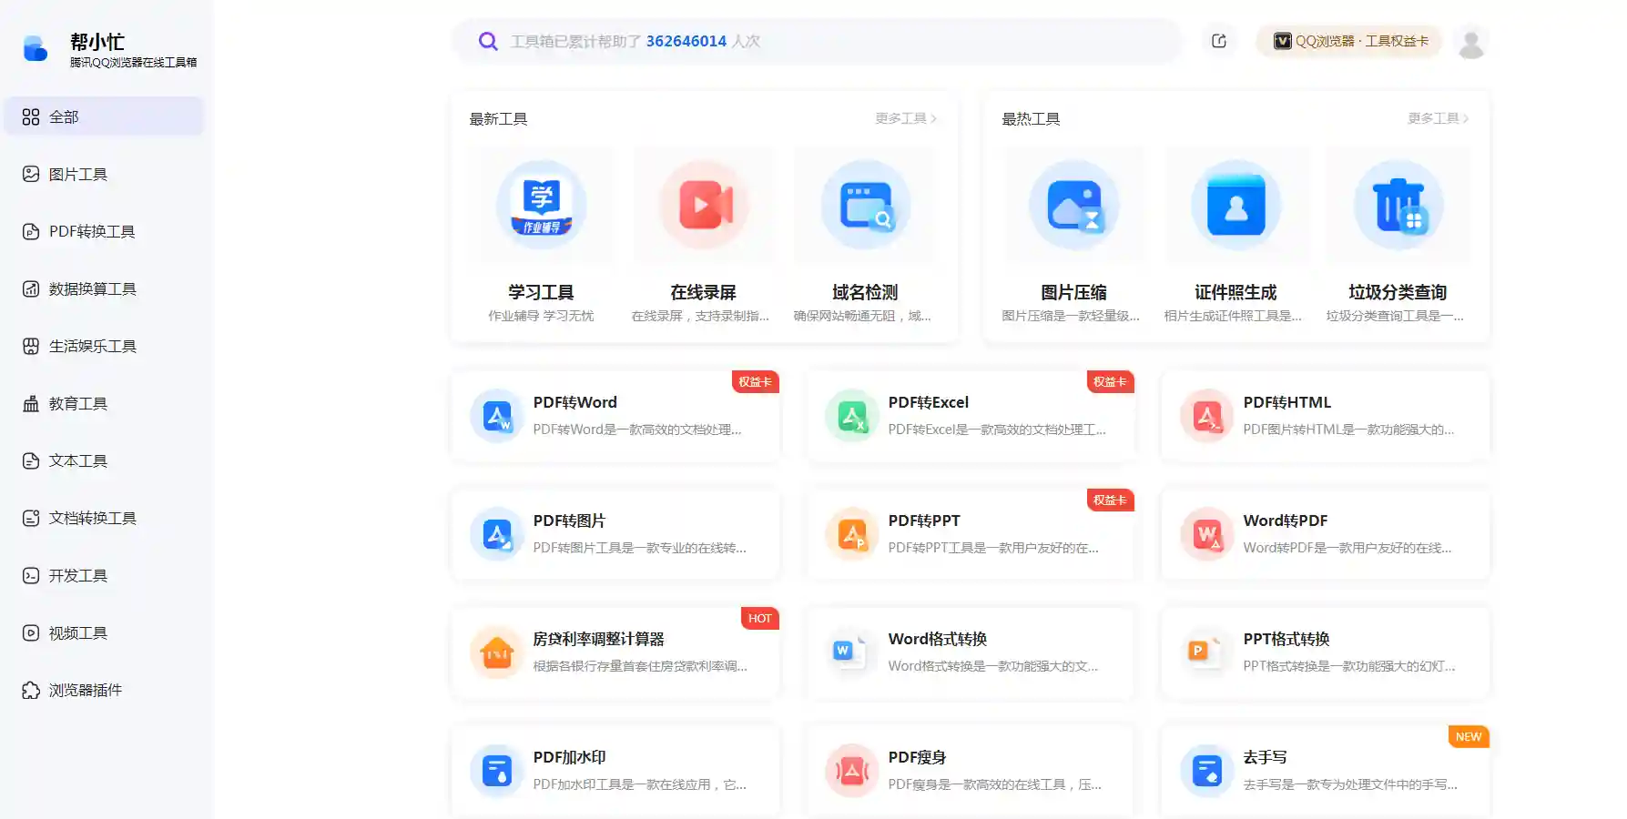Expand 更多工具 in 最热工具 section

[x=1438, y=118]
